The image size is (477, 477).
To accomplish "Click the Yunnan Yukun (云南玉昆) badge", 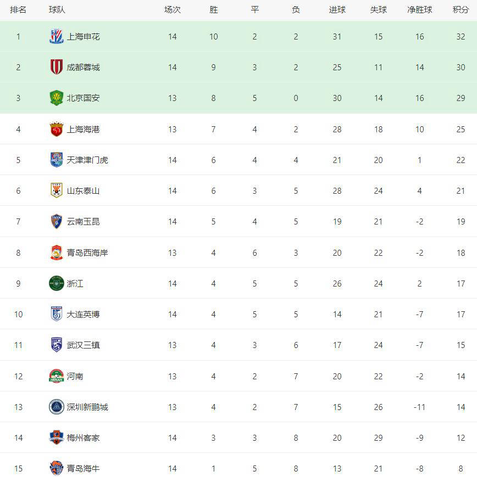I will (x=57, y=222).
